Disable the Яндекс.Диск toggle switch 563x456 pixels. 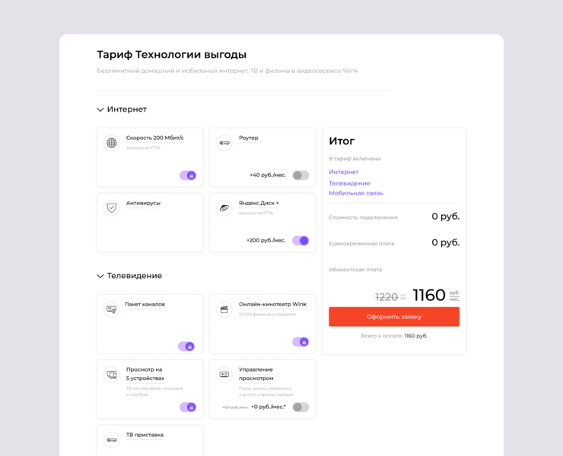[301, 241]
